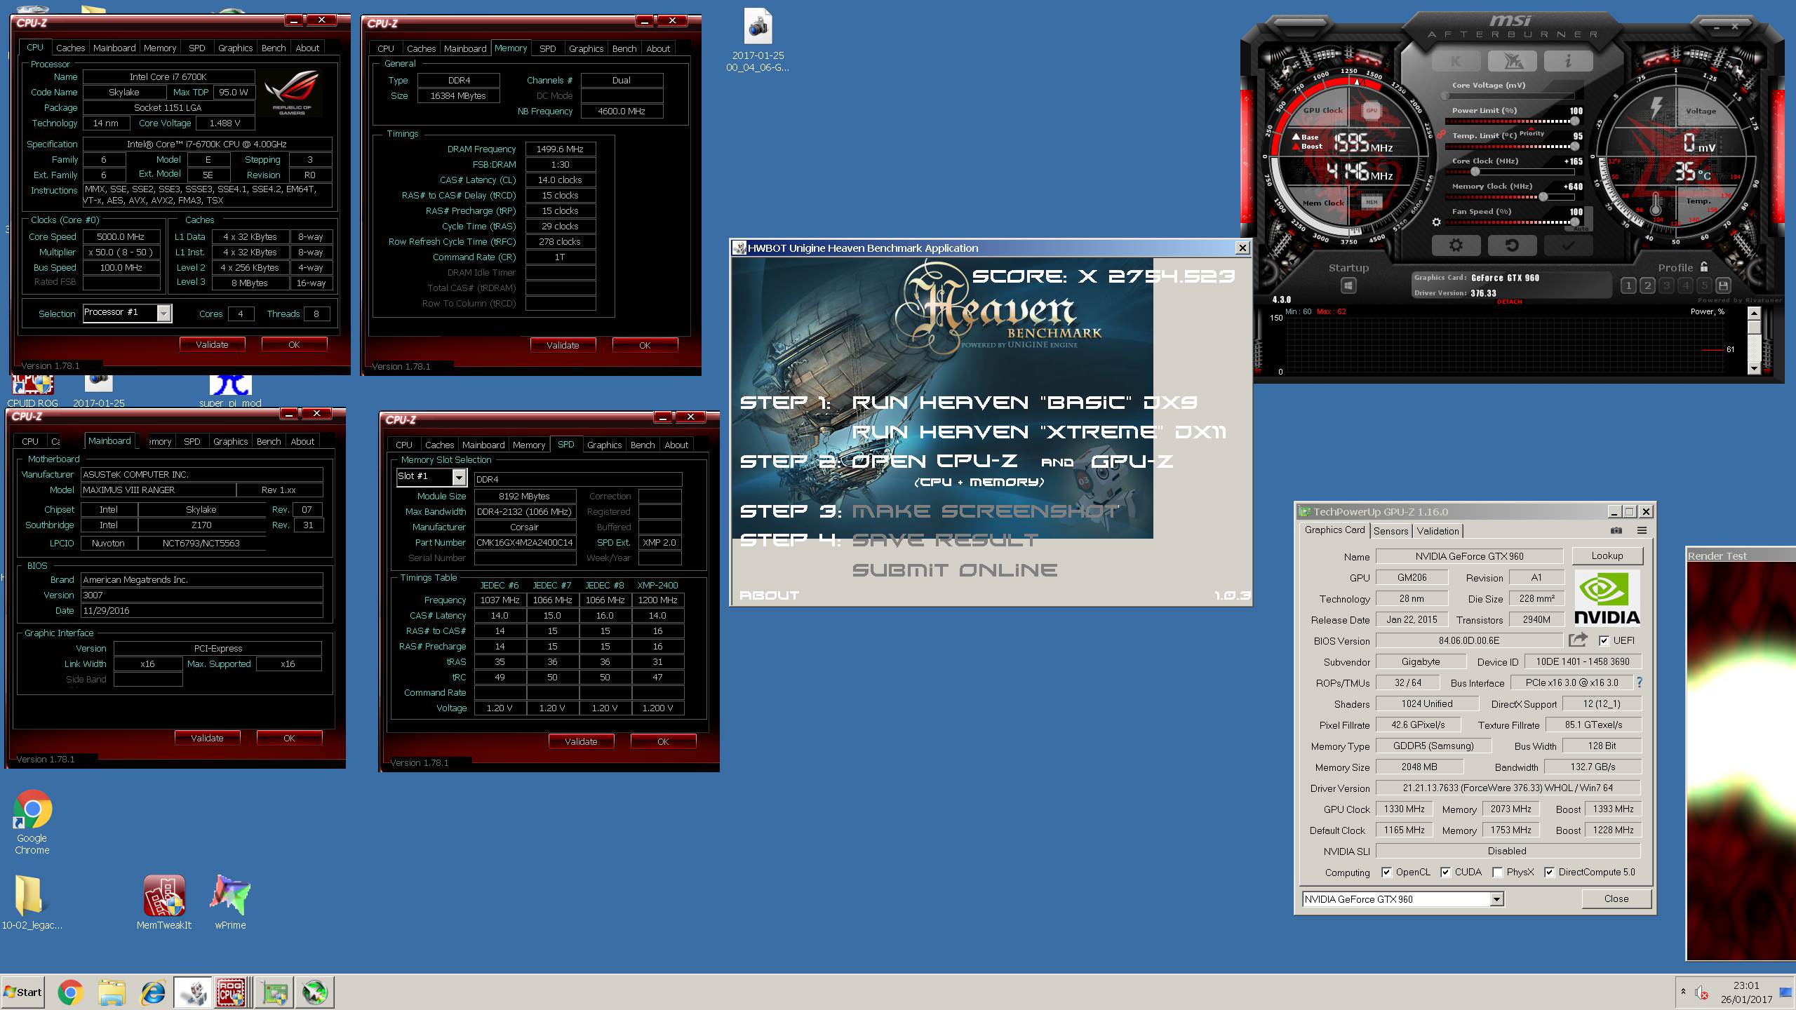Load Afterburner profile slot 1
Viewport: 1796px width, 1010px height.
point(1628,285)
